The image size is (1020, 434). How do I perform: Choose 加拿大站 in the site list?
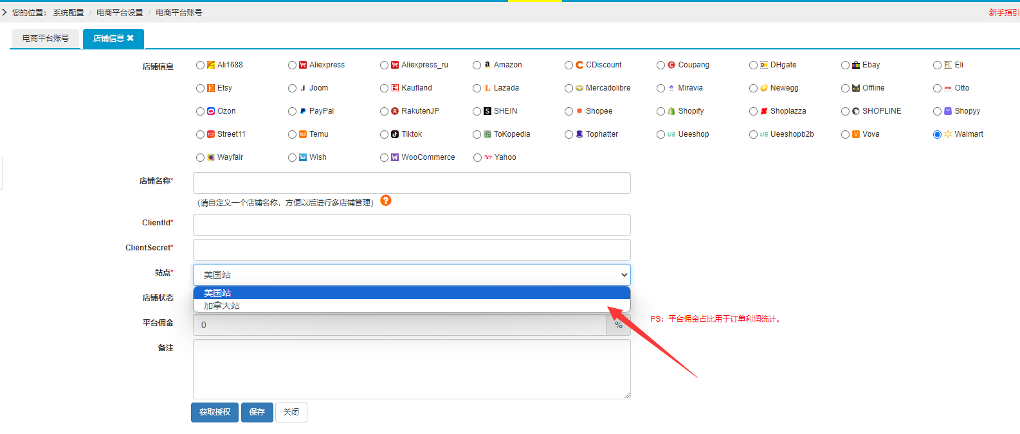(x=412, y=306)
